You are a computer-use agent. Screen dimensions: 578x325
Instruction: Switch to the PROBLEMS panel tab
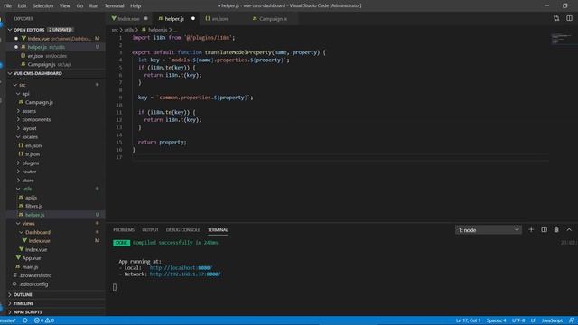click(x=124, y=230)
